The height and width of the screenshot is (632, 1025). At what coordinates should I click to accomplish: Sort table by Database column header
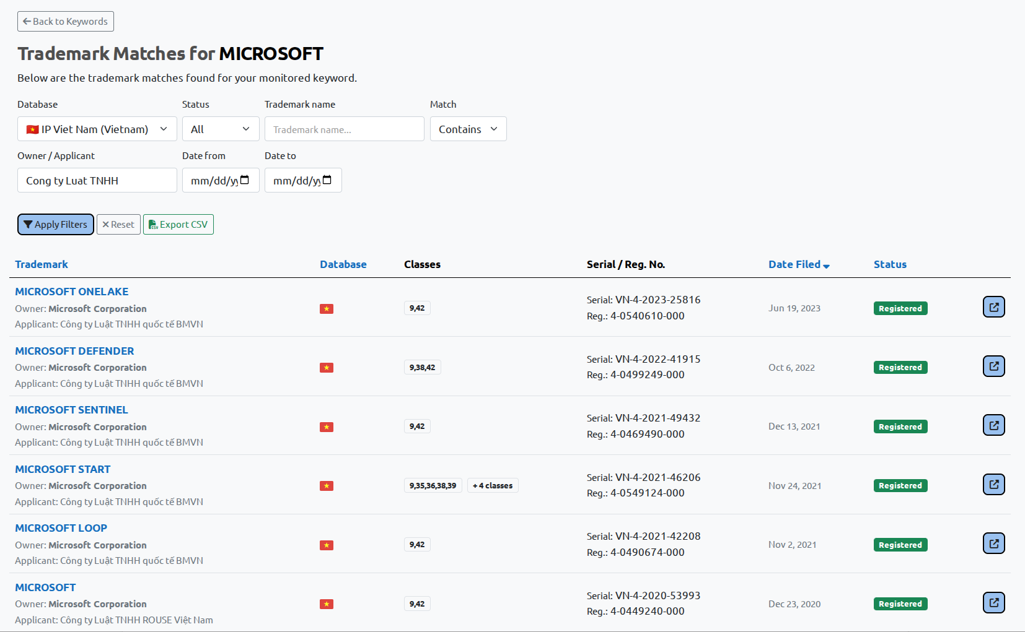[x=343, y=264]
